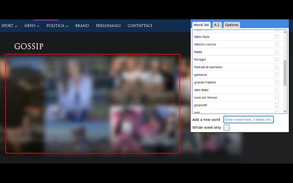Click the fedez word entry
Screen dimensions: 293x183
click(198, 52)
